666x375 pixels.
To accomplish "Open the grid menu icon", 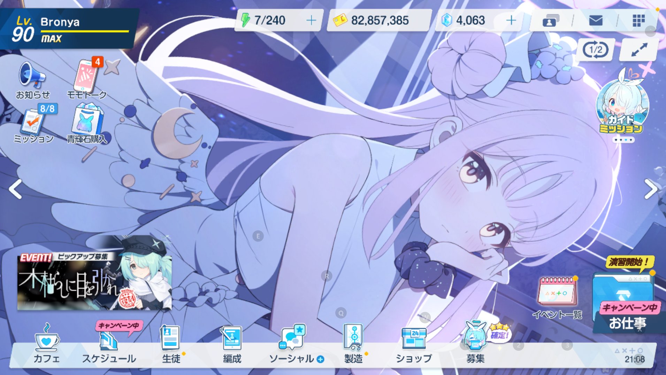I will click(638, 21).
